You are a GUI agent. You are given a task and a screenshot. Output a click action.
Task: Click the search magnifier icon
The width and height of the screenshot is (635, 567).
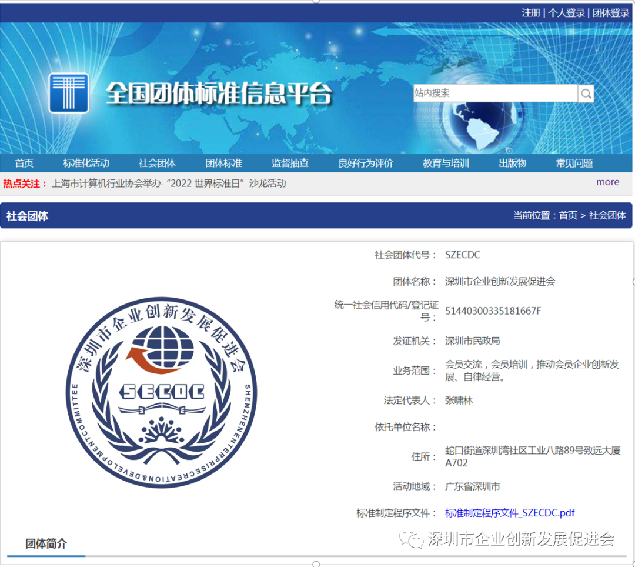[586, 94]
